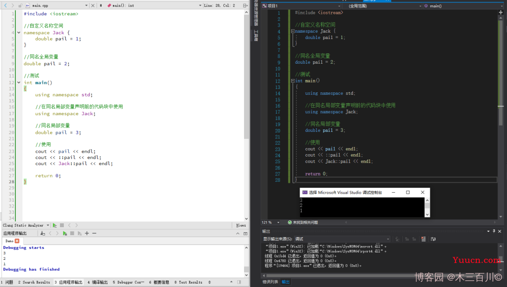
Task: Clear the application output pane
Action: [x=43, y=234]
